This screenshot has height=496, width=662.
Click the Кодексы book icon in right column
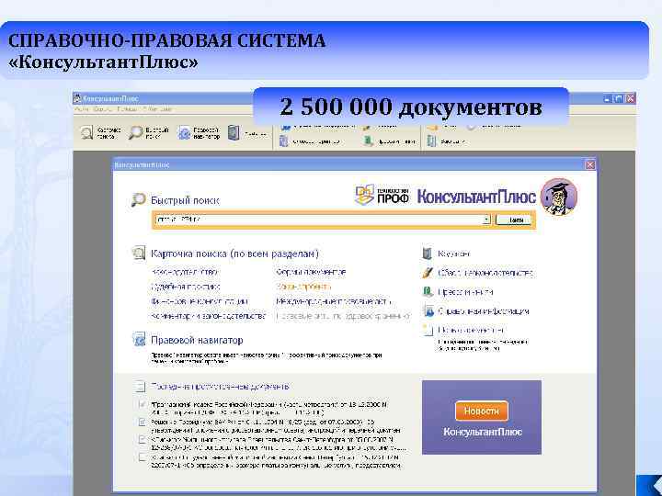coord(428,254)
